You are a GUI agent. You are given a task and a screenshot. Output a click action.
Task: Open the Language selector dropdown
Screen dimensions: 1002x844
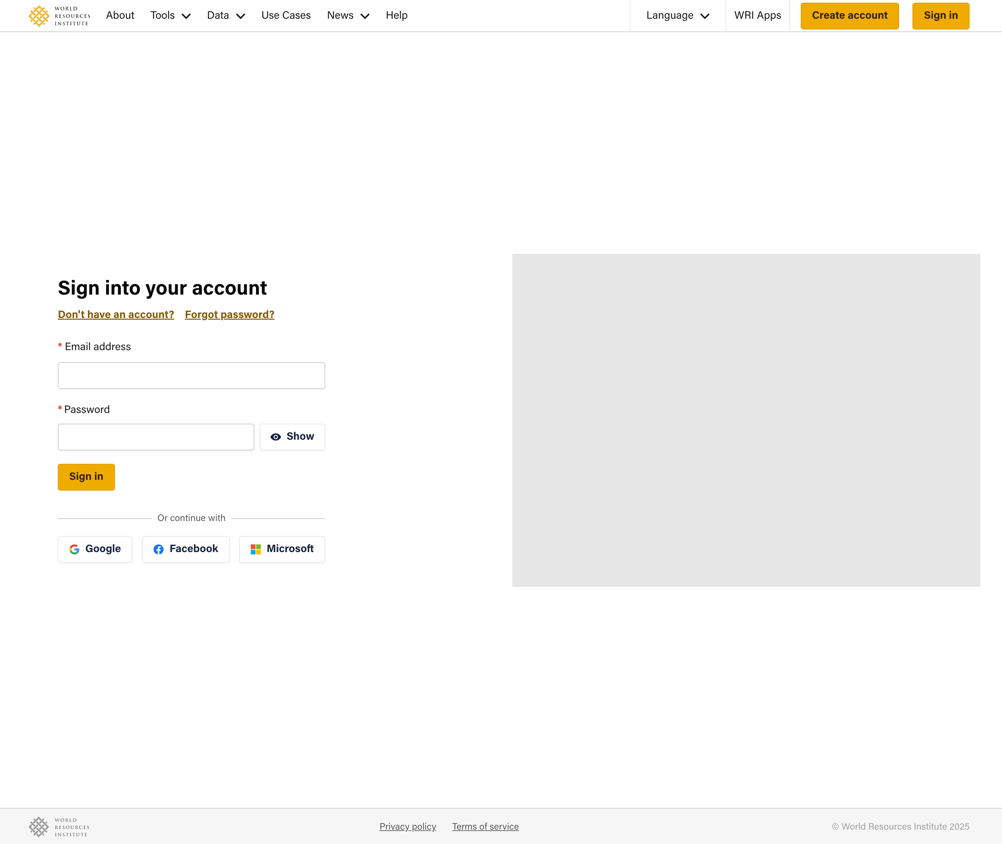[x=677, y=16]
